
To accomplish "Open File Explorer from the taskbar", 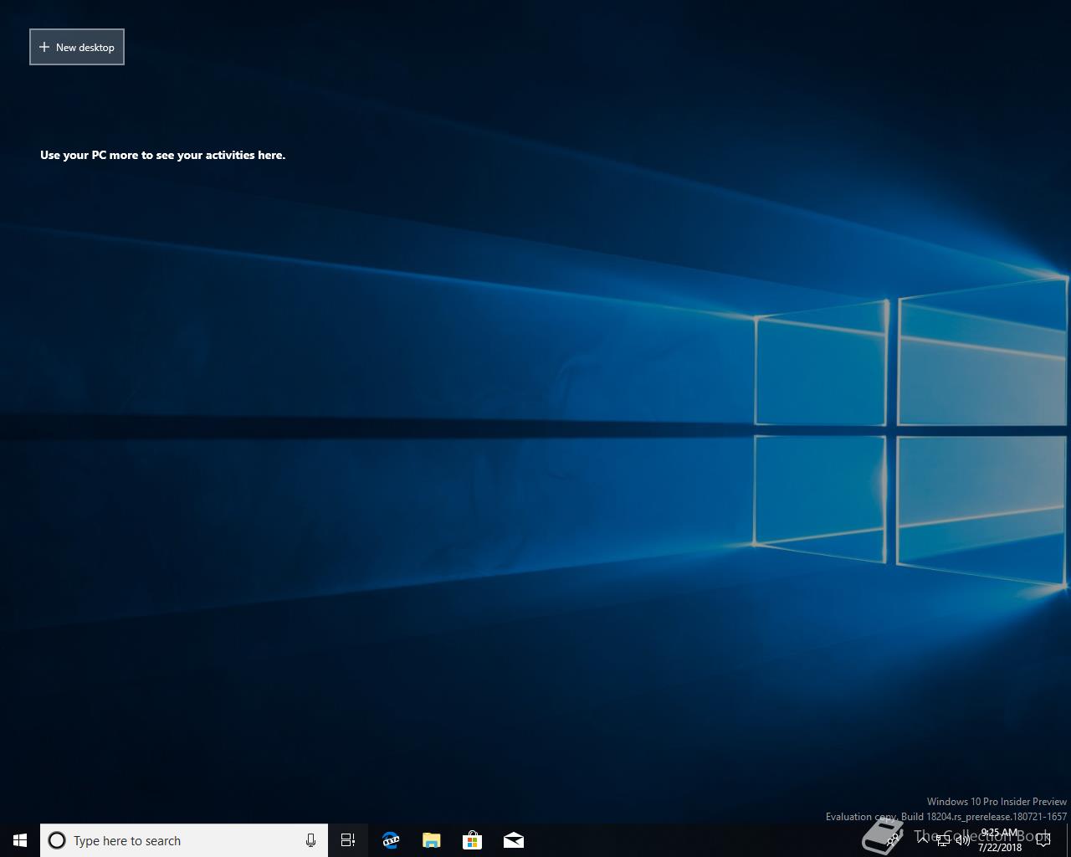I will [431, 840].
